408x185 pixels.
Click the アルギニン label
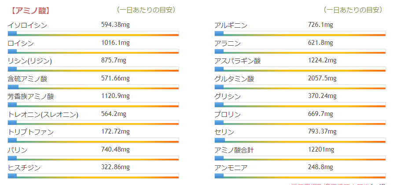pyautogui.click(x=231, y=25)
